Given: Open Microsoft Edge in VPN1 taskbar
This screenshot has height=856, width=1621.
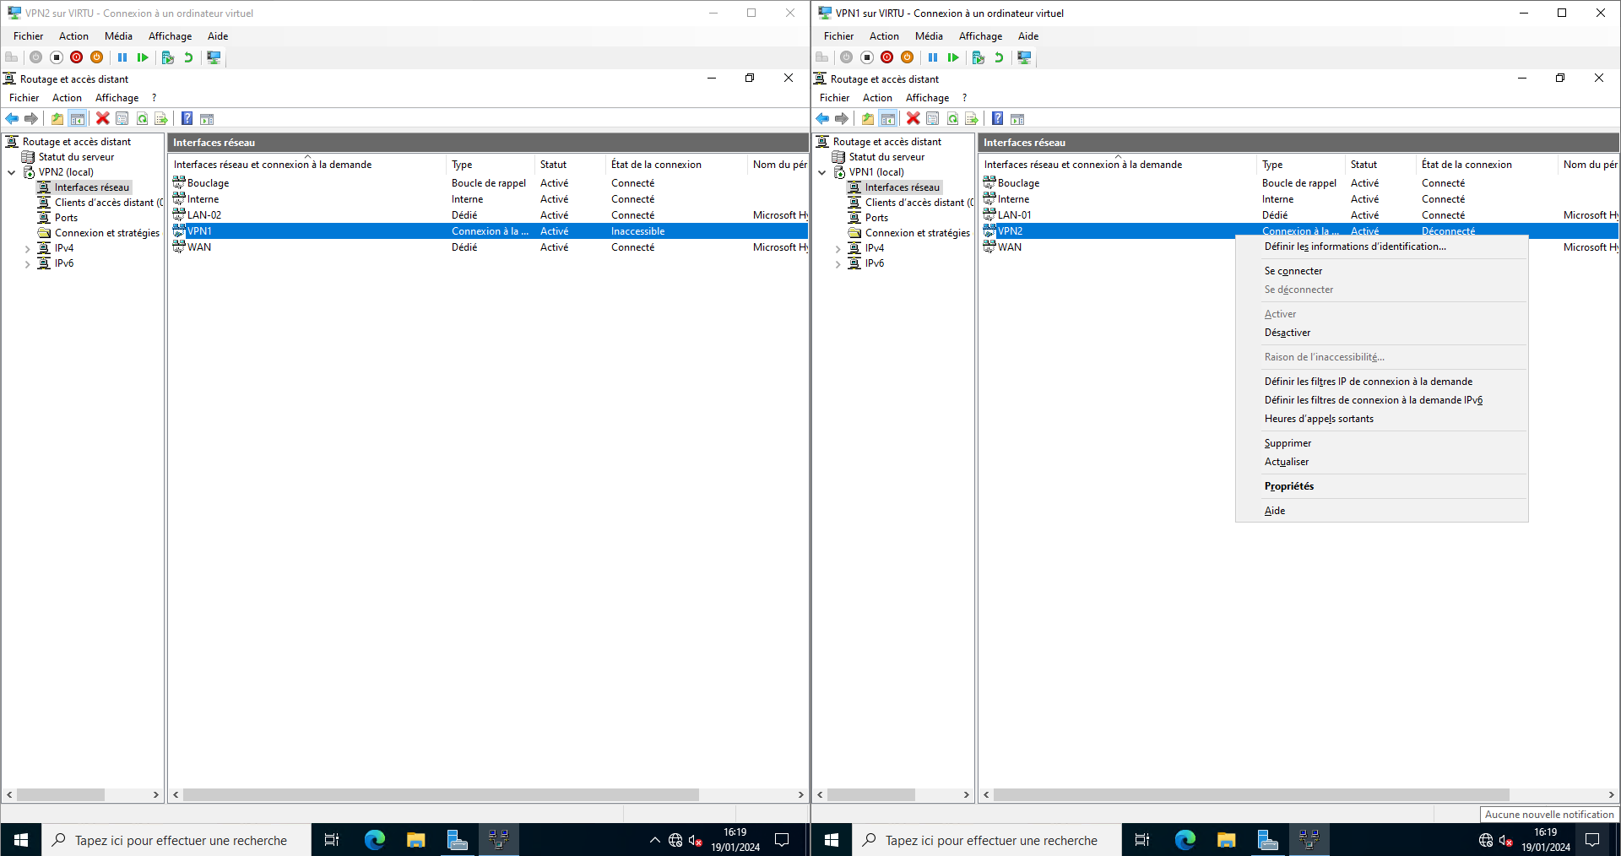Looking at the screenshot, I should 1185,840.
